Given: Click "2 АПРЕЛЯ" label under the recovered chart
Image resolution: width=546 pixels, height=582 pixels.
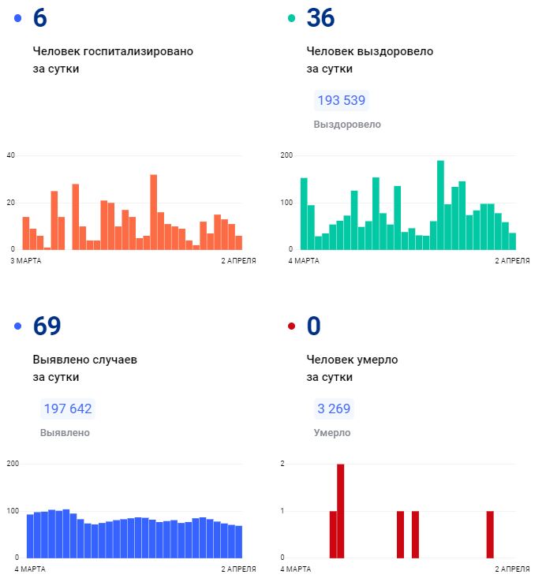Looking at the screenshot, I should tap(512, 259).
